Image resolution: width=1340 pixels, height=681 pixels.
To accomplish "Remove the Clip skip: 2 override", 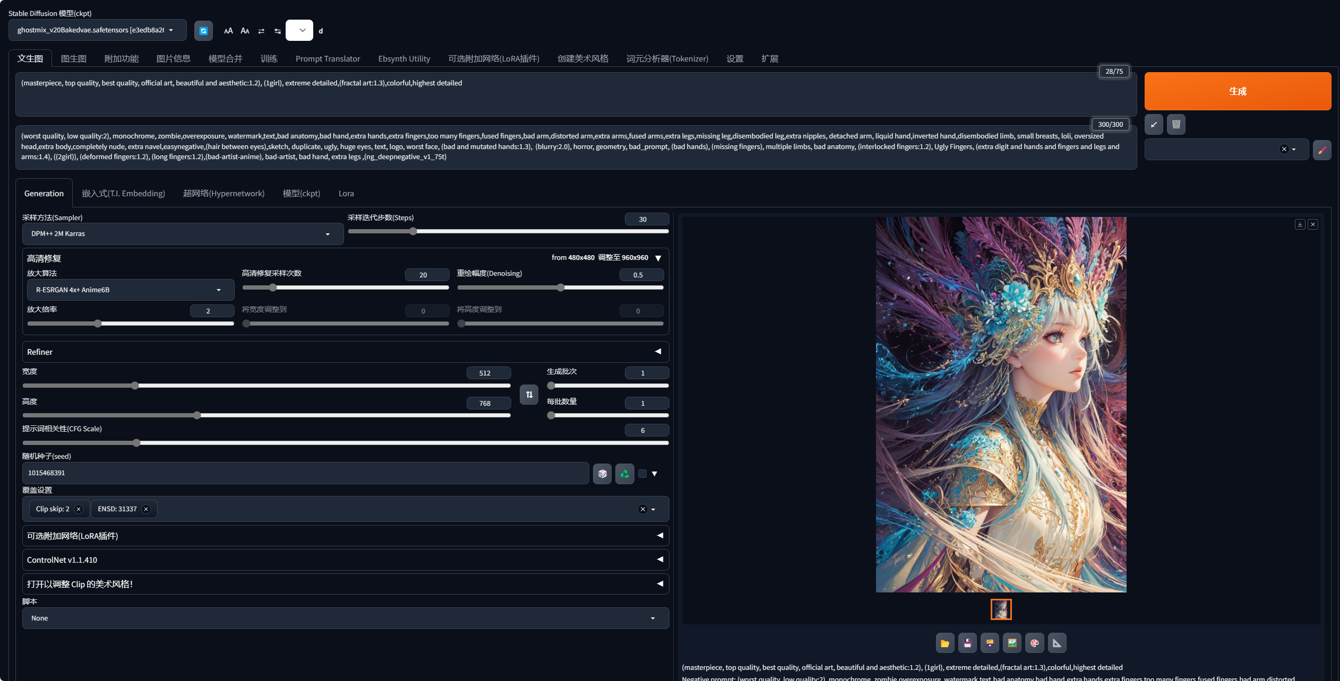I will pyautogui.click(x=79, y=509).
